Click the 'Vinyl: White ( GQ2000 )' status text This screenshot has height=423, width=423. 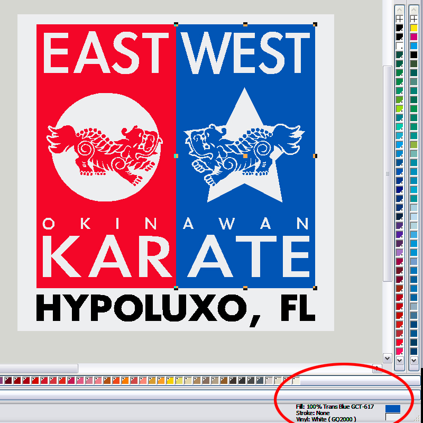point(326,419)
